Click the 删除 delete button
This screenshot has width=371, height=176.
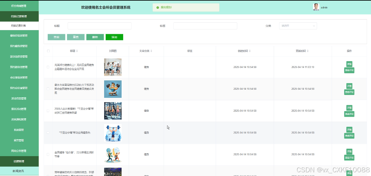(95, 37)
